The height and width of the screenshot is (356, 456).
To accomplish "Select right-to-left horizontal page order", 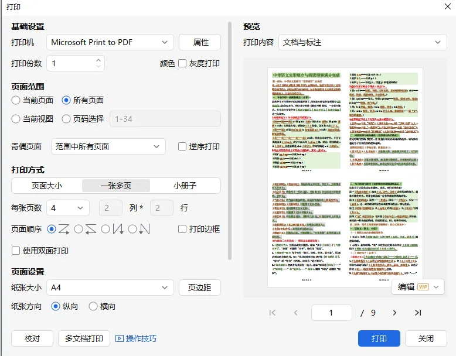I will pos(79,230).
